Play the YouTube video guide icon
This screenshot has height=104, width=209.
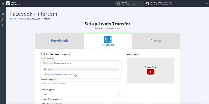point(150,72)
